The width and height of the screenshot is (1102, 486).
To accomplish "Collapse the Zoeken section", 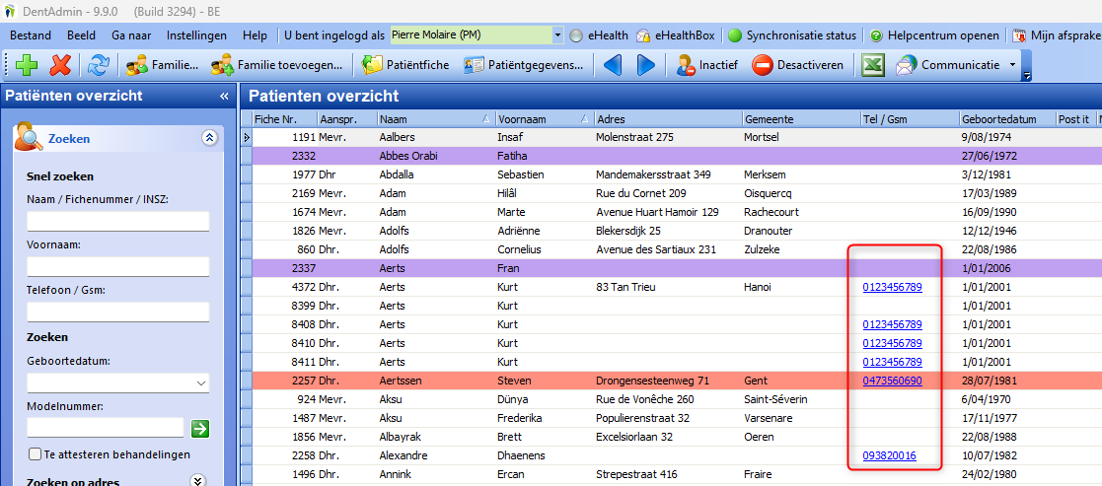I will (209, 138).
